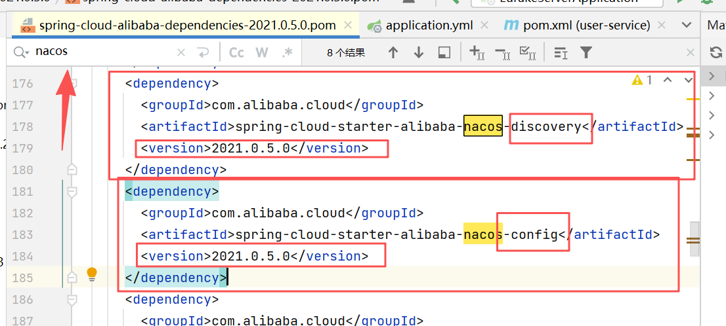The image size is (726, 326).
Task: Jump to previous highlighted problem
Action: click(667, 81)
